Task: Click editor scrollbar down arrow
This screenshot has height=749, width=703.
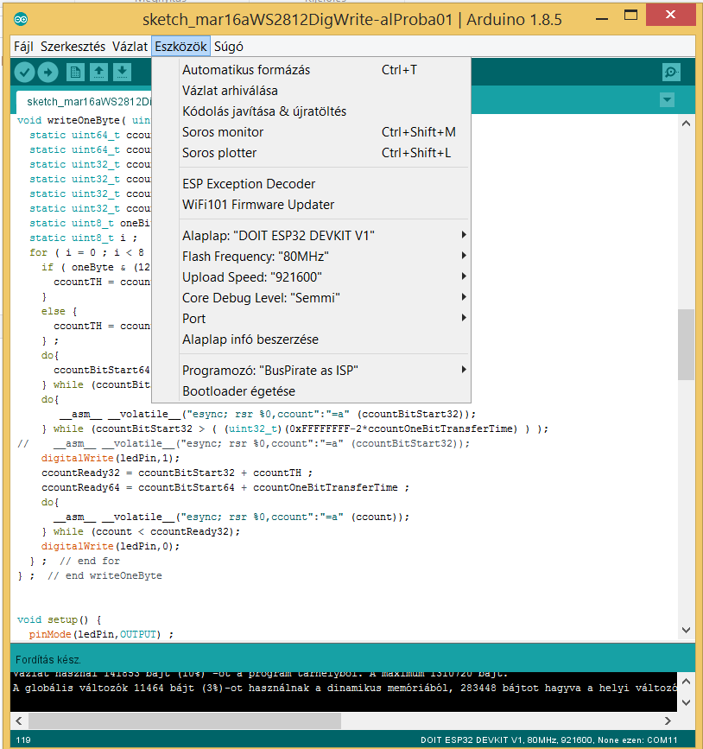Action: point(687,630)
